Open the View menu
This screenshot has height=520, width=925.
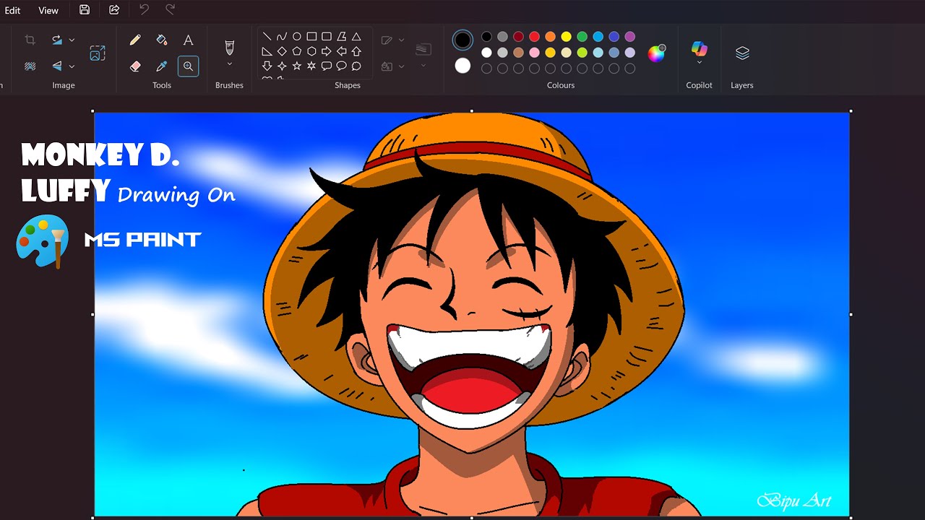tap(48, 10)
